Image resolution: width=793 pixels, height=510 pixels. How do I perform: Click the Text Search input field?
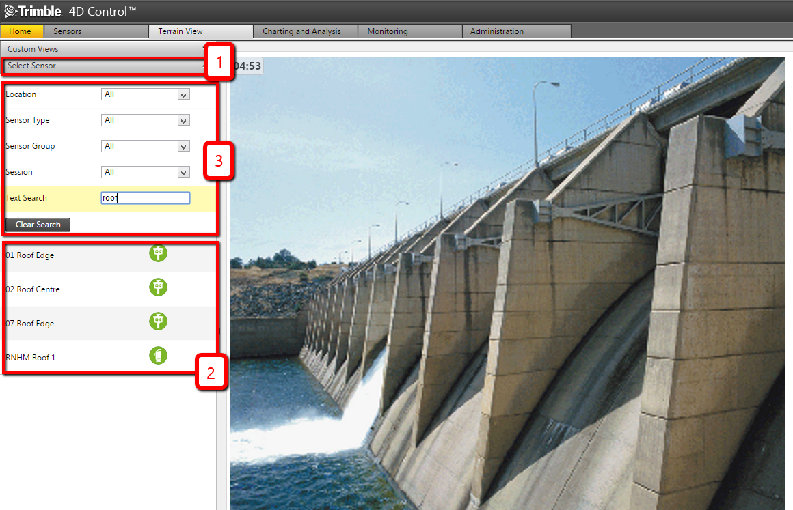146,198
